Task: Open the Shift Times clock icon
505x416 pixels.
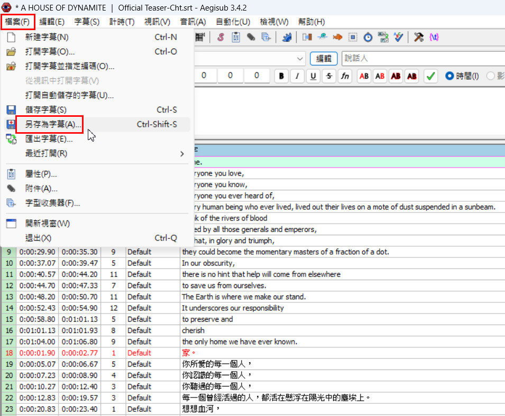Action: coord(368,38)
